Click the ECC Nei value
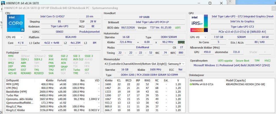The height and width of the screenshot is (114, 276). (180, 69)
